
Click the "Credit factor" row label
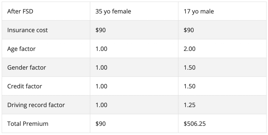tap(25, 86)
